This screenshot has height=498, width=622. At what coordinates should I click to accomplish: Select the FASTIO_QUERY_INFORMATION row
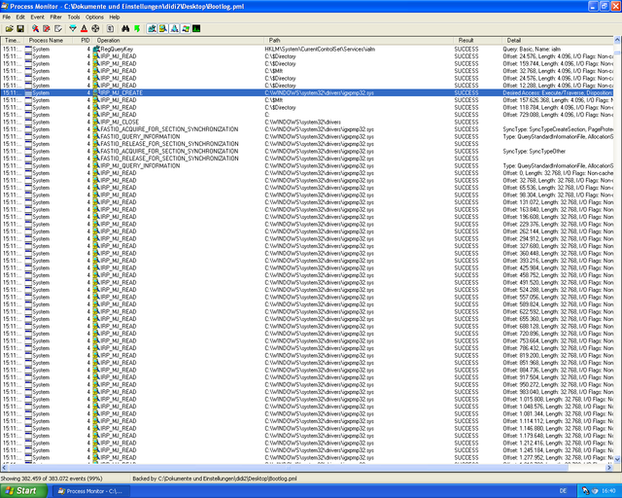point(307,136)
